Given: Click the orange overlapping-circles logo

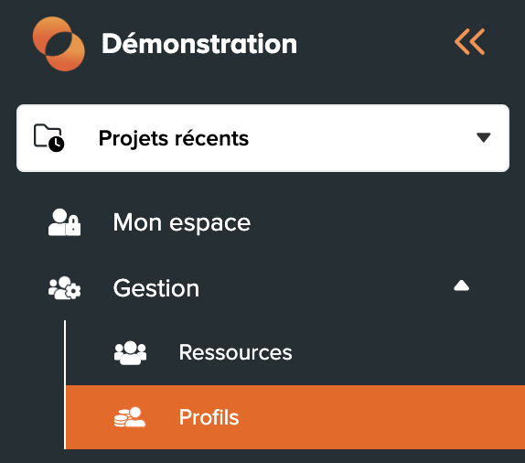Looking at the screenshot, I should point(59,44).
